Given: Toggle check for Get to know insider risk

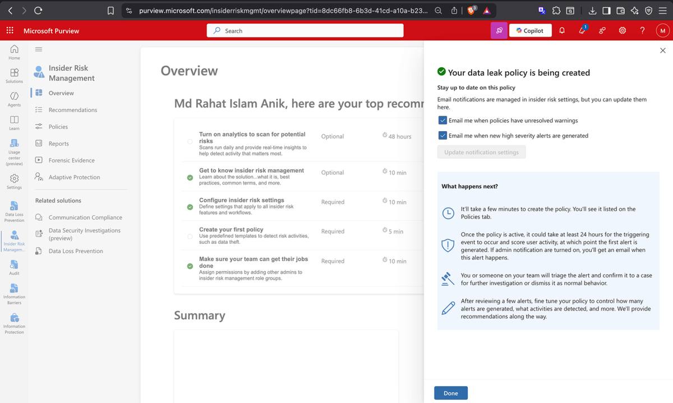Looking at the screenshot, I should (x=190, y=178).
